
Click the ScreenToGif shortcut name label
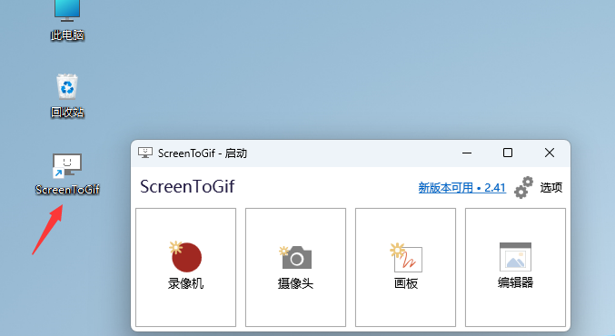[x=67, y=190]
